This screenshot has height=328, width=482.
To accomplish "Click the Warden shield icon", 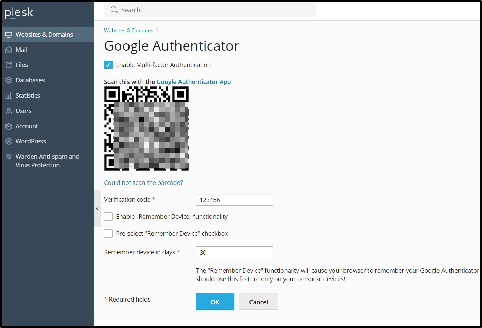I will 9,157.
